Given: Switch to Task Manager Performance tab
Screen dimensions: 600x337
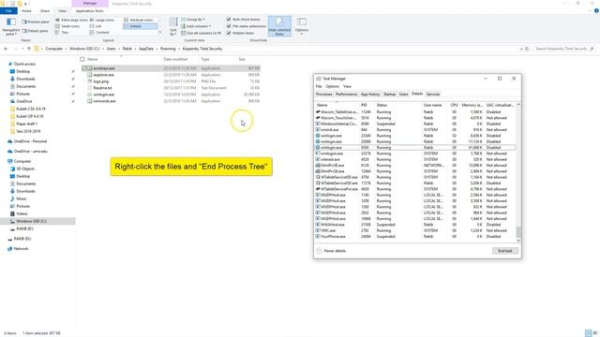Looking at the screenshot, I should (346, 94).
